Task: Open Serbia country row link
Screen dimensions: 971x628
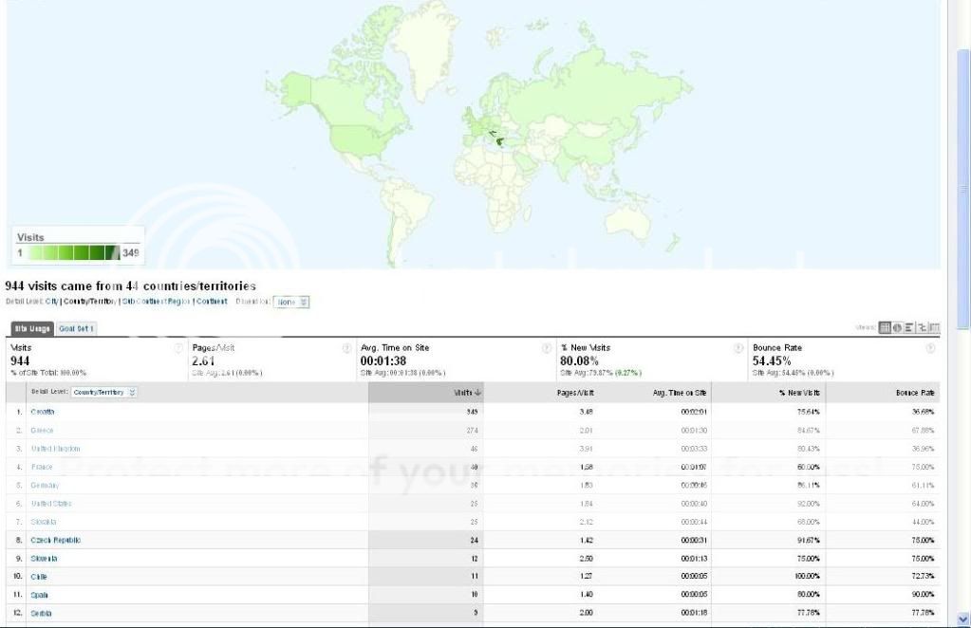Action: 41,613
